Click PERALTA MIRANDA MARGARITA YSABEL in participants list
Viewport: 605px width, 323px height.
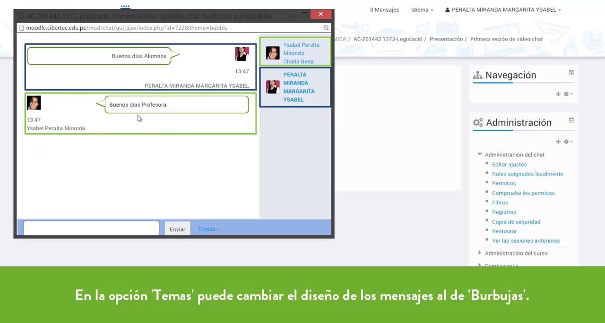tap(299, 87)
